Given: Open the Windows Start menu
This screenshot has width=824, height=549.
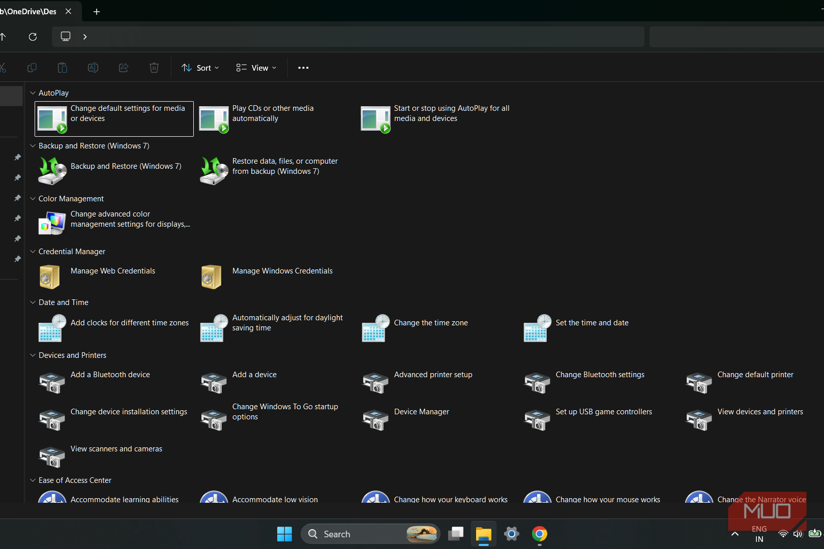Looking at the screenshot, I should click(284, 534).
